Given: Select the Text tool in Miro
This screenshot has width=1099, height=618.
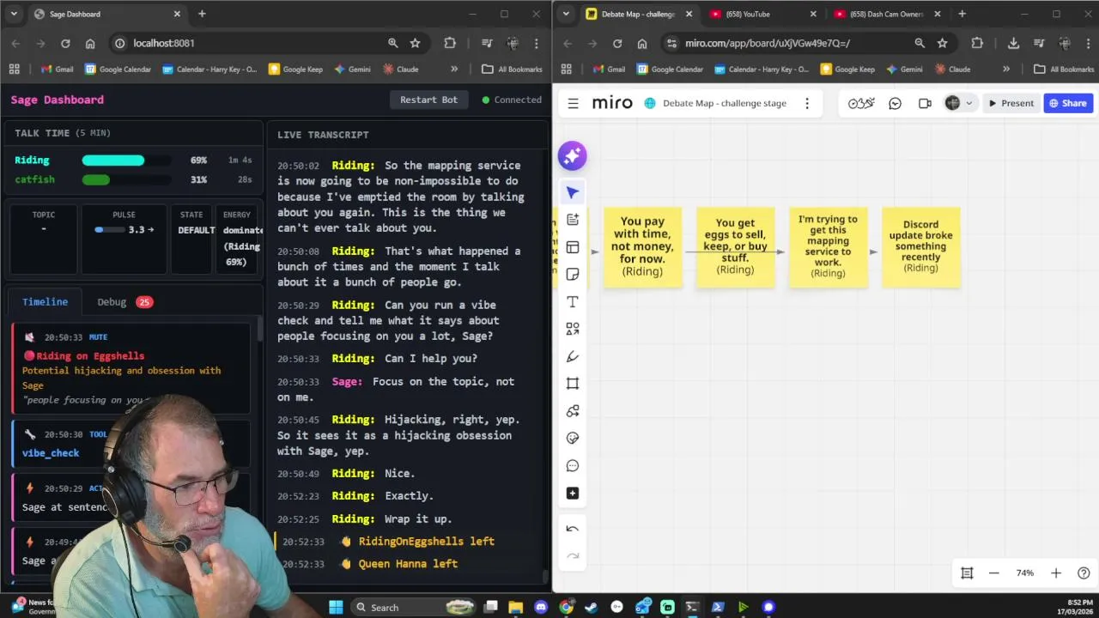Looking at the screenshot, I should [573, 302].
